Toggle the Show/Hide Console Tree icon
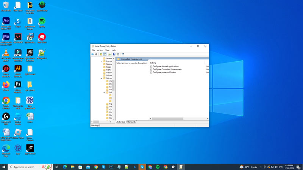The image size is (303, 170). tap(105, 54)
